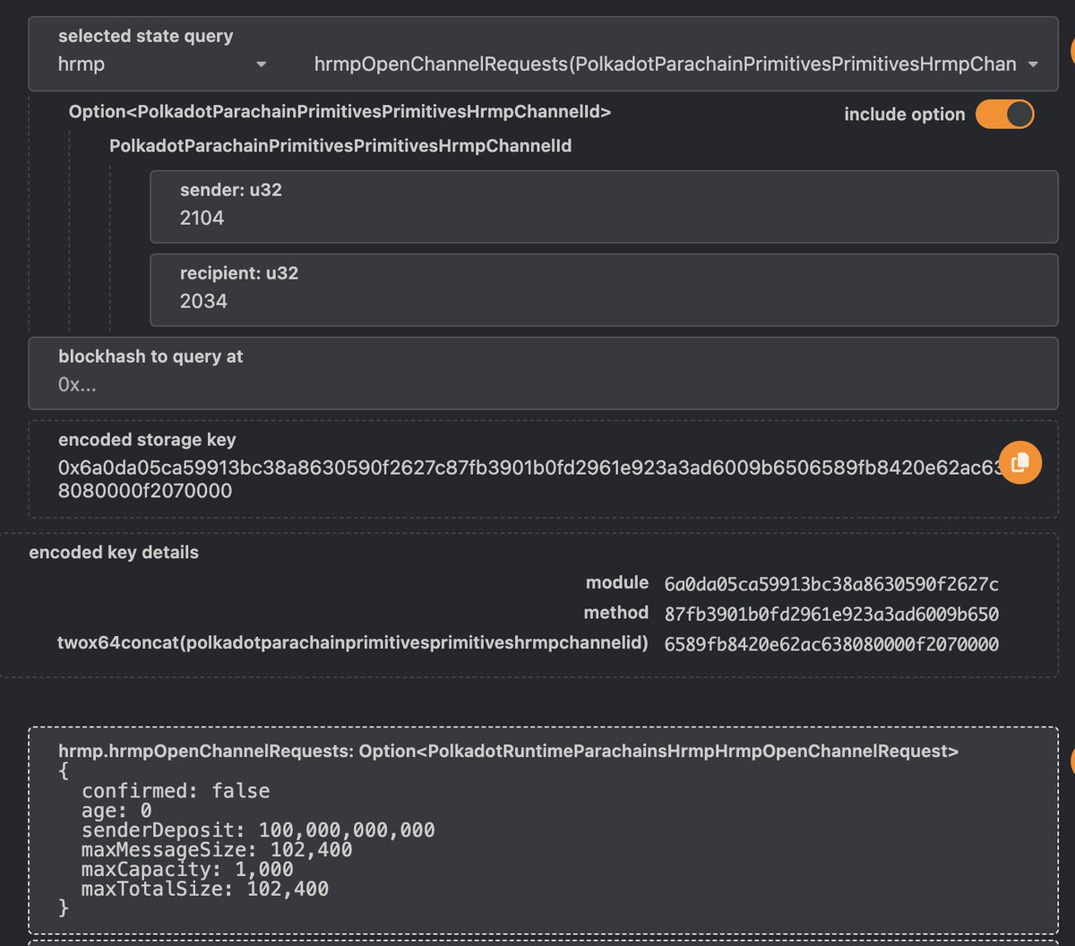
Task: Select the confirmed: false line in results
Action: coord(176,790)
